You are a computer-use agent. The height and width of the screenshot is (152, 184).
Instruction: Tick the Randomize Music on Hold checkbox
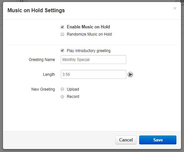click(x=62, y=34)
